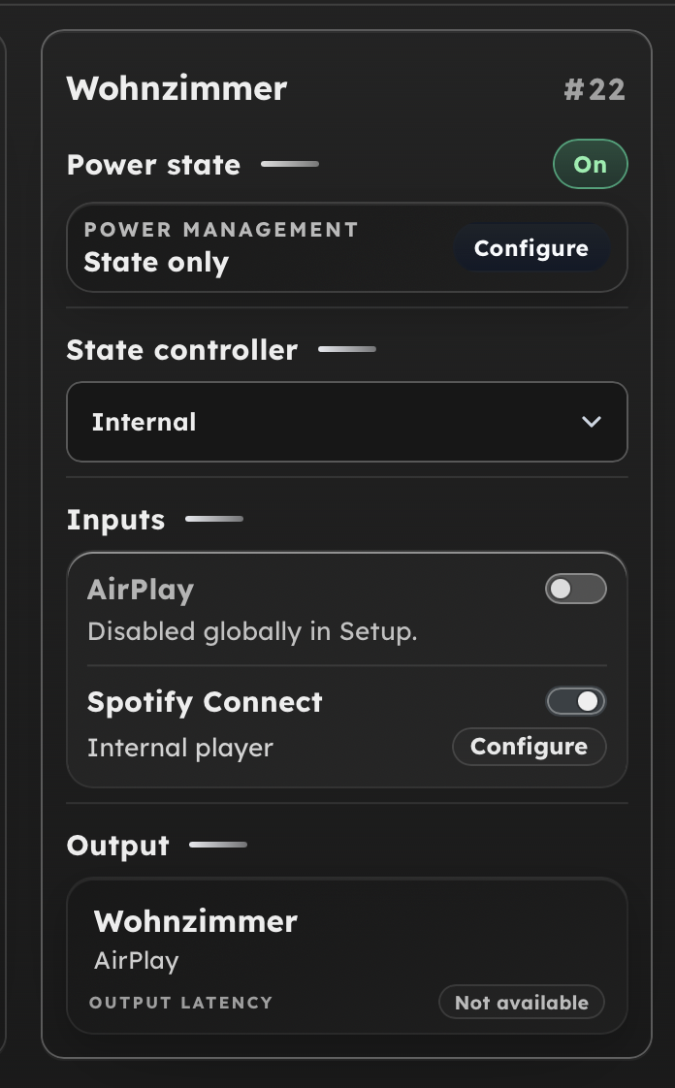Click the Wohnzimmer zone title
The image size is (675, 1088).
[x=177, y=89]
